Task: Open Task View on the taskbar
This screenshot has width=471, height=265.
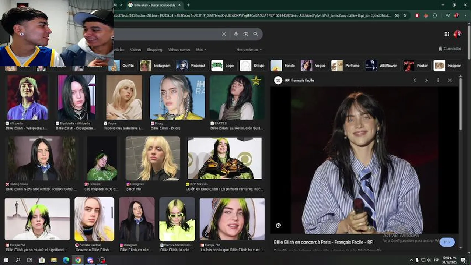Action: click(x=29, y=260)
